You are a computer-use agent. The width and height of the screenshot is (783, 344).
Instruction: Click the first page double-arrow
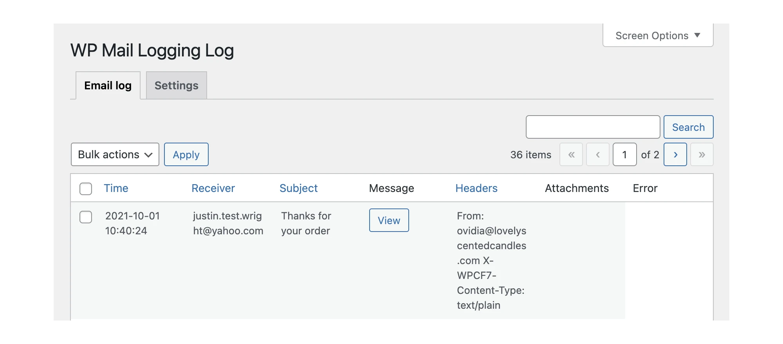[x=571, y=155]
